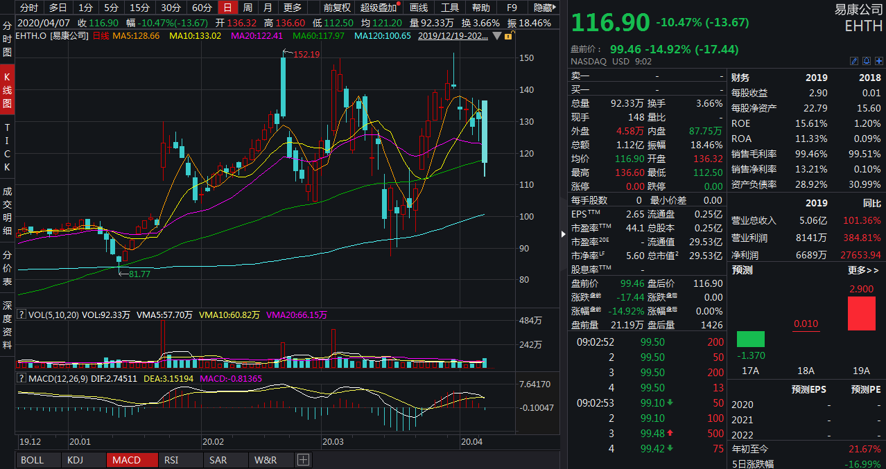Add a new indicator with plus button
The width and height of the screenshot is (886, 469).
point(303,460)
